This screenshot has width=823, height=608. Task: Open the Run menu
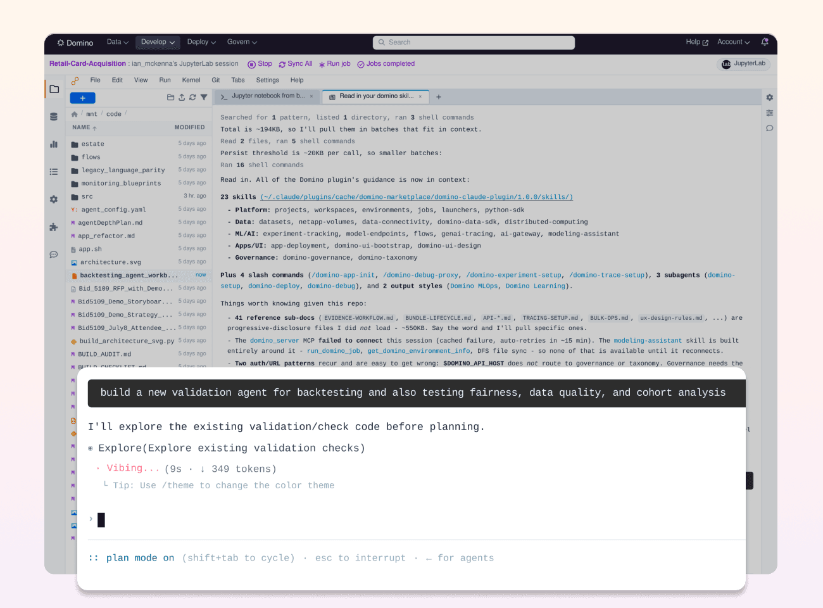point(165,80)
